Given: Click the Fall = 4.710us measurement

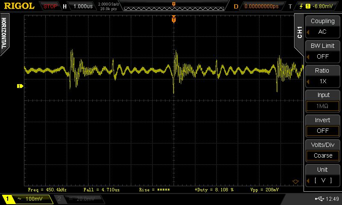Looking at the screenshot, I should 101,190.
